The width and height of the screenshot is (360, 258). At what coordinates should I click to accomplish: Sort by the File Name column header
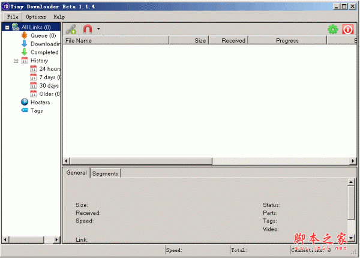[x=116, y=40]
